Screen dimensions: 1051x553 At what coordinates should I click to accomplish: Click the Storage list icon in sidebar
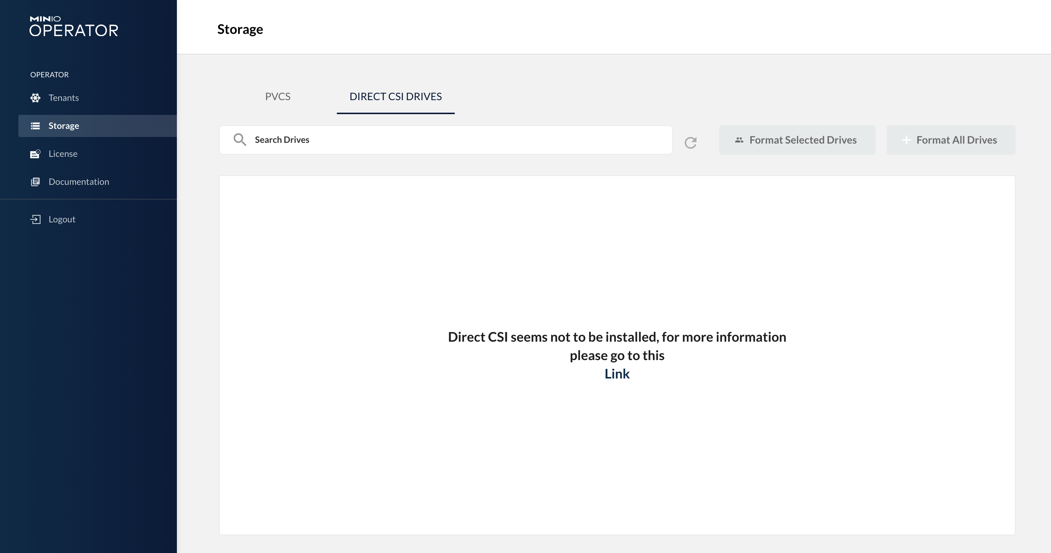tap(35, 126)
